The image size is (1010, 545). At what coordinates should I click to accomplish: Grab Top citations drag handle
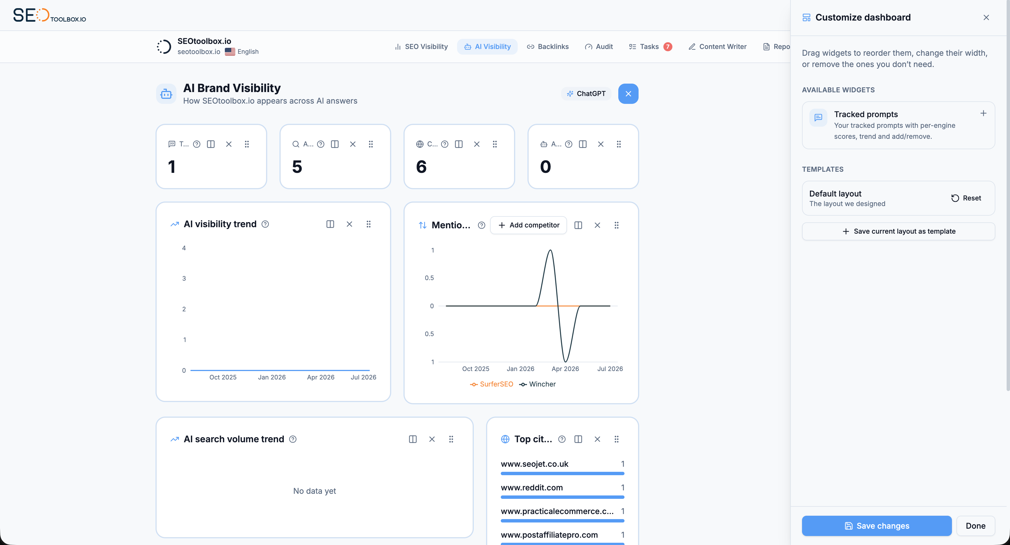[616, 439]
